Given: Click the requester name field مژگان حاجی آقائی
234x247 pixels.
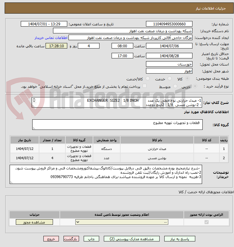Looking at the screenshot, I should tap(130, 38).
